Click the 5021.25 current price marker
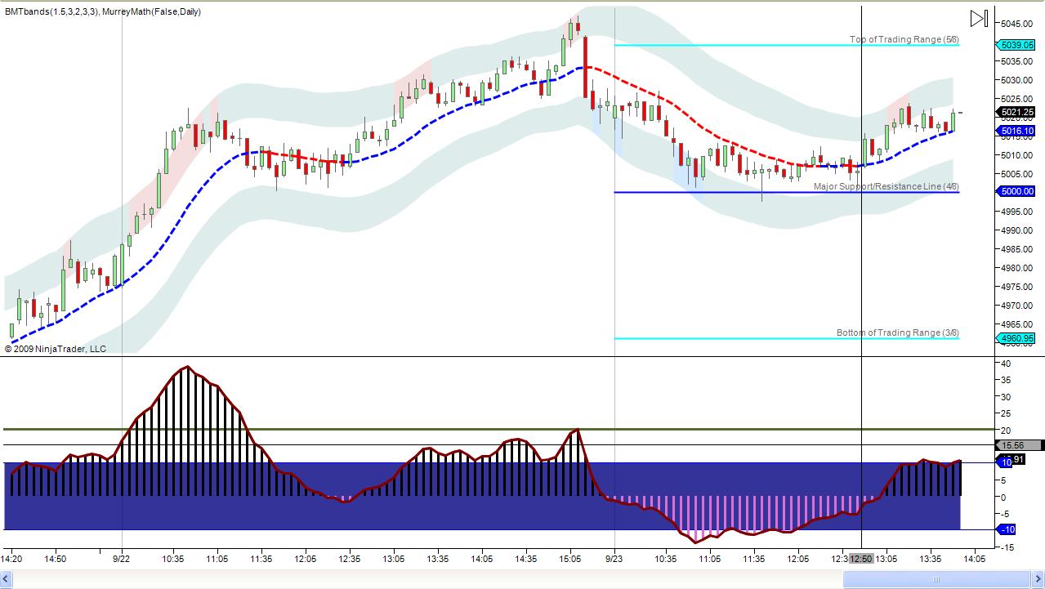 point(1016,112)
